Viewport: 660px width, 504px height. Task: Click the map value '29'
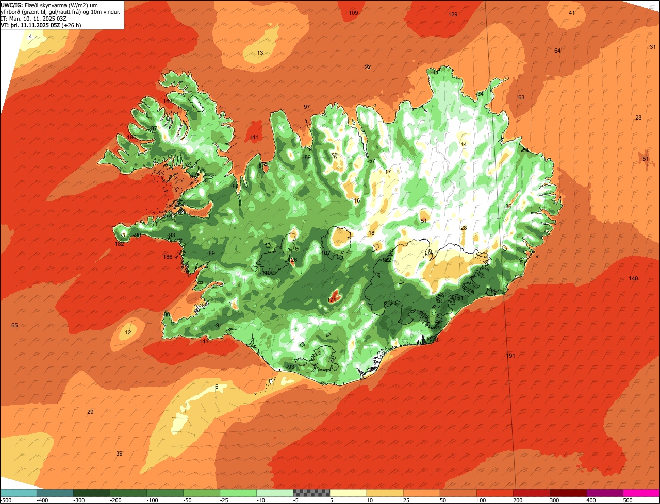tap(90, 412)
